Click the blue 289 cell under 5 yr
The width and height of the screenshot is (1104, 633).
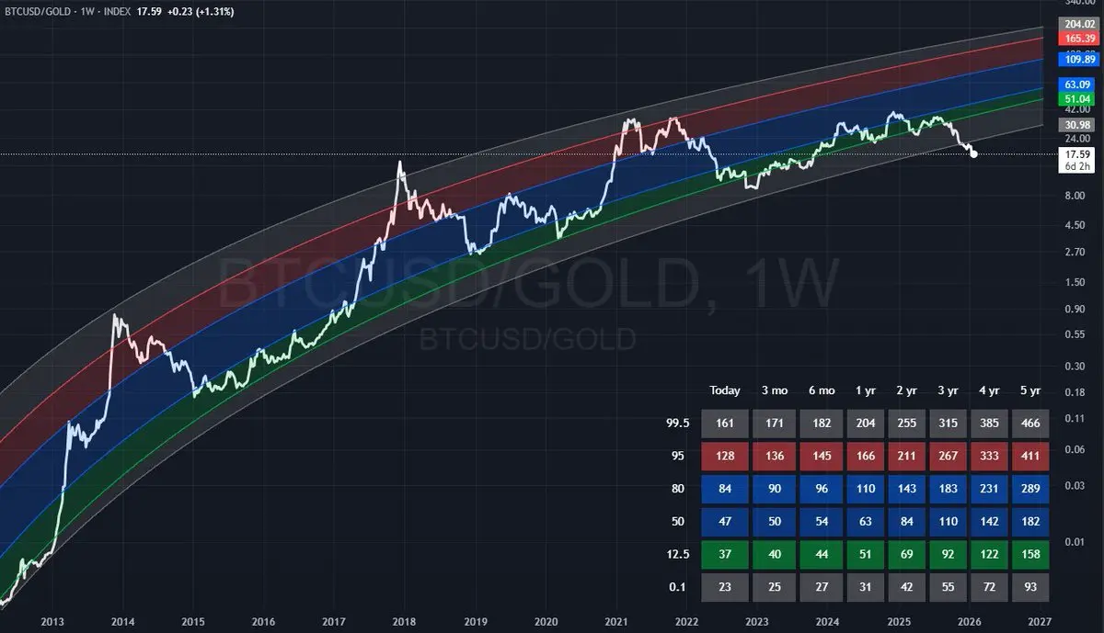[x=1030, y=490]
